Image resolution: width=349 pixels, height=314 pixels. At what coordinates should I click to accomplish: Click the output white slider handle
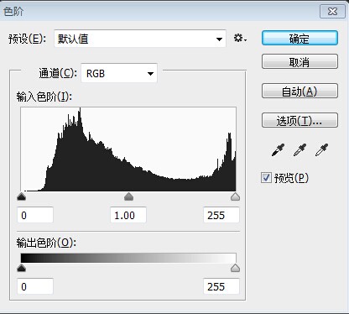click(x=236, y=268)
